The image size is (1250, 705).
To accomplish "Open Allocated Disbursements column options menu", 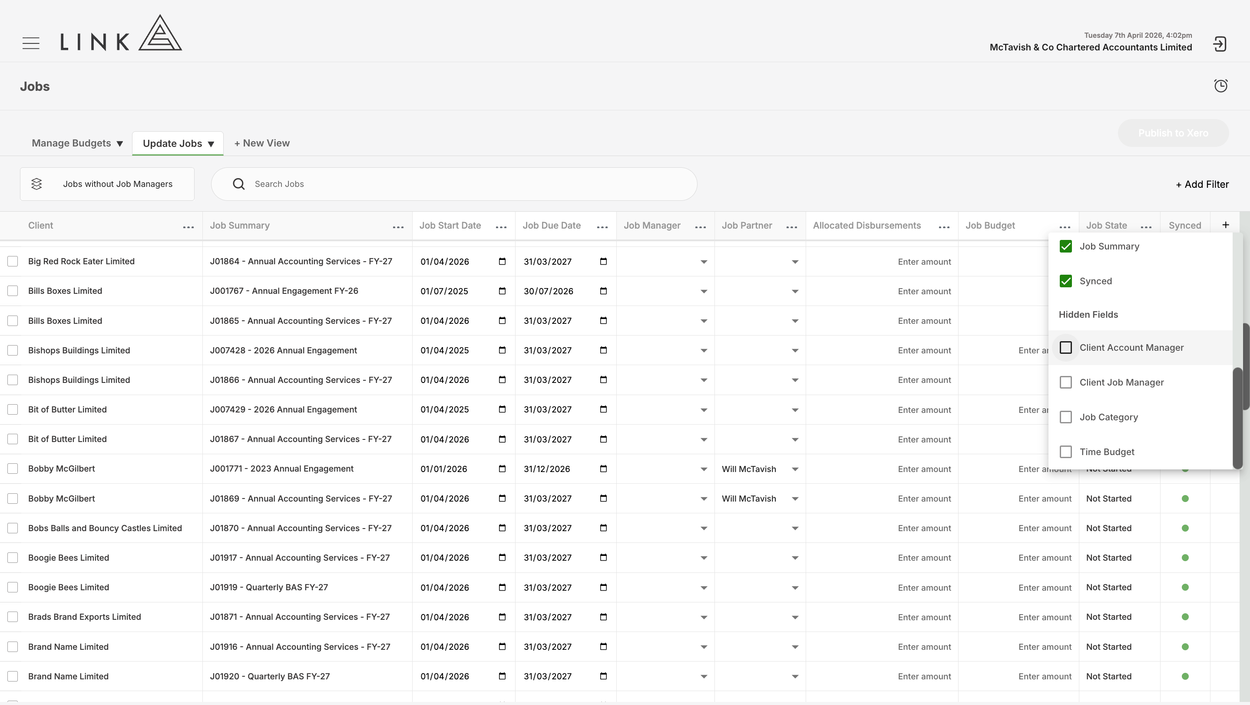I will point(944,227).
